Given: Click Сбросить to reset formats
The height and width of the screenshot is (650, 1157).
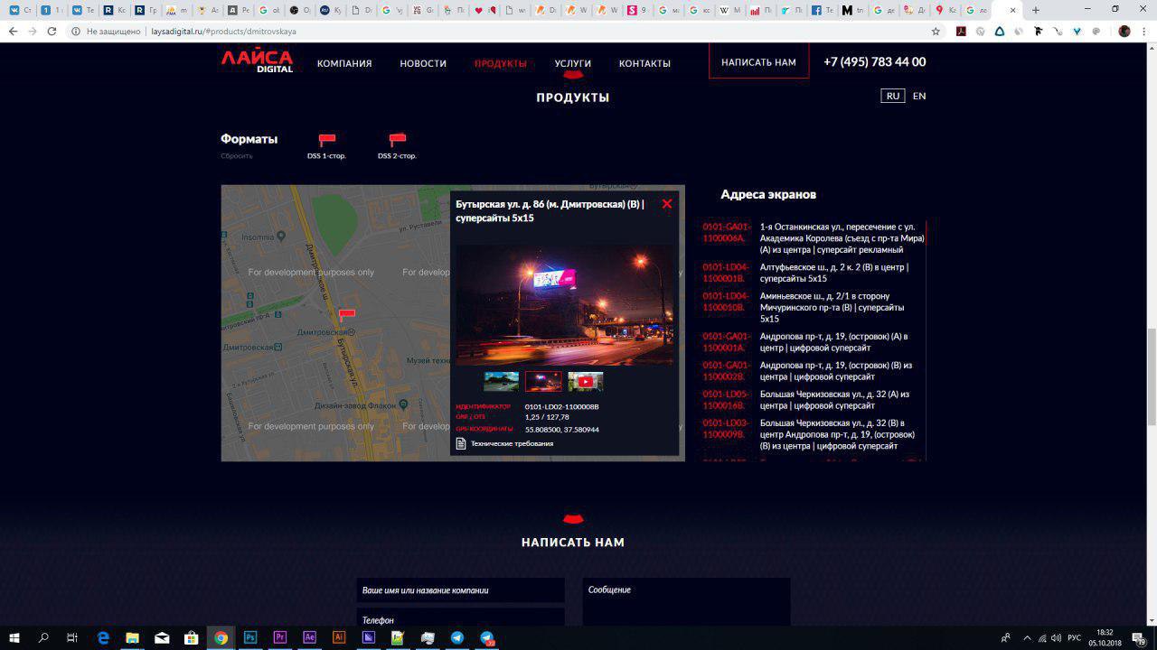Looking at the screenshot, I should [x=237, y=156].
